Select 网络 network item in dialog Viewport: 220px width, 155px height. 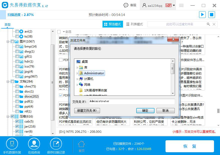point(87,84)
